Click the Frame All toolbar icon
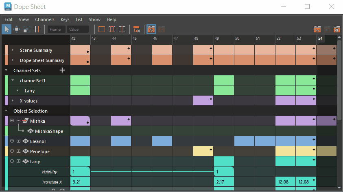343x192 pixels. point(102,29)
